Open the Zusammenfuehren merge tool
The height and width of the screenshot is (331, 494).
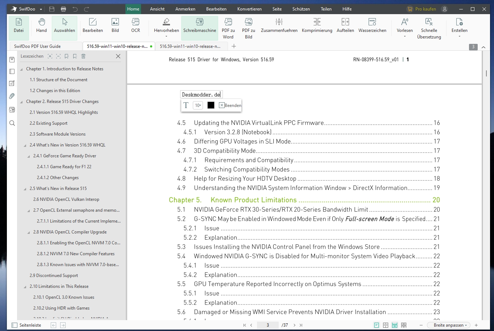279,25
